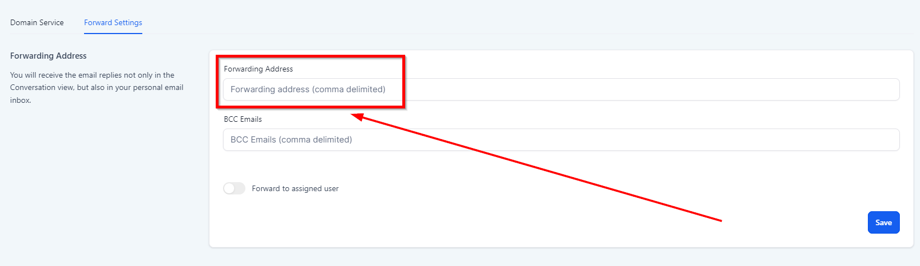Click the BCC Emails field label
The width and height of the screenshot is (920, 266).
pyautogui.click(x=243, y=119)
